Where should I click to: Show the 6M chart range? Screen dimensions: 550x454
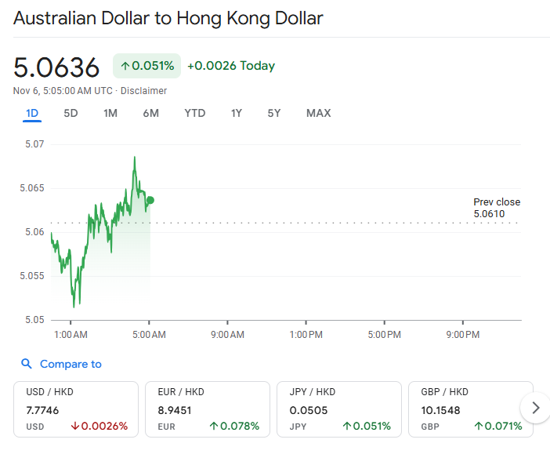click(x=151, y=113)
